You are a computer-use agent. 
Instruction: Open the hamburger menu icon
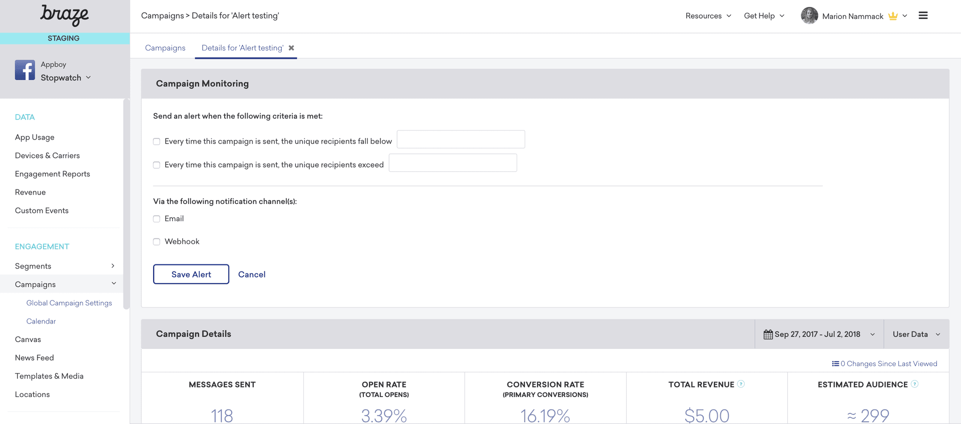pyautogui.click(x=923, y=16)
